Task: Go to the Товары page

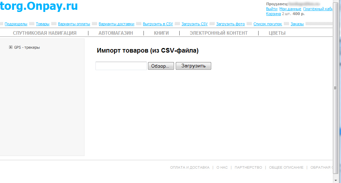Action: [42, 24]
